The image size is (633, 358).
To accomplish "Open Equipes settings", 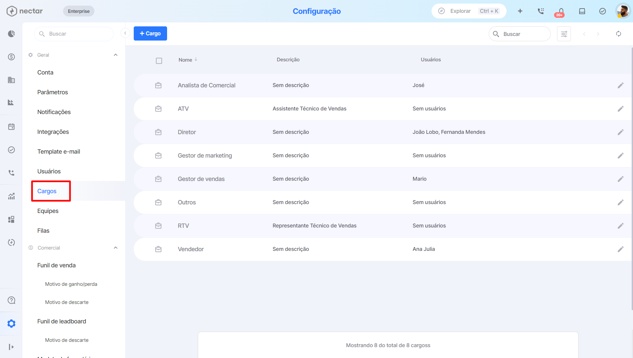I will pyautogui.click(x=48, y=211).
